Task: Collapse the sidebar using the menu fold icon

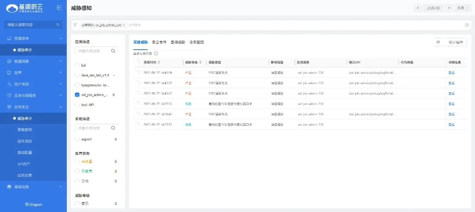Action: [x=59, y=8]
